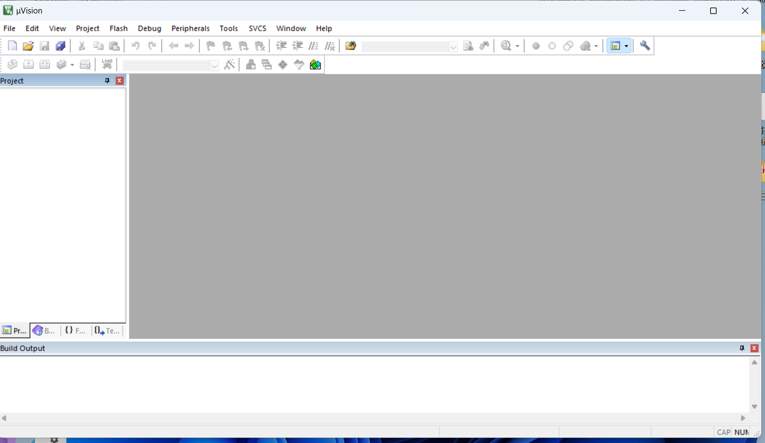
Task: Open the Peripherals menu
Action: point(190,28)
